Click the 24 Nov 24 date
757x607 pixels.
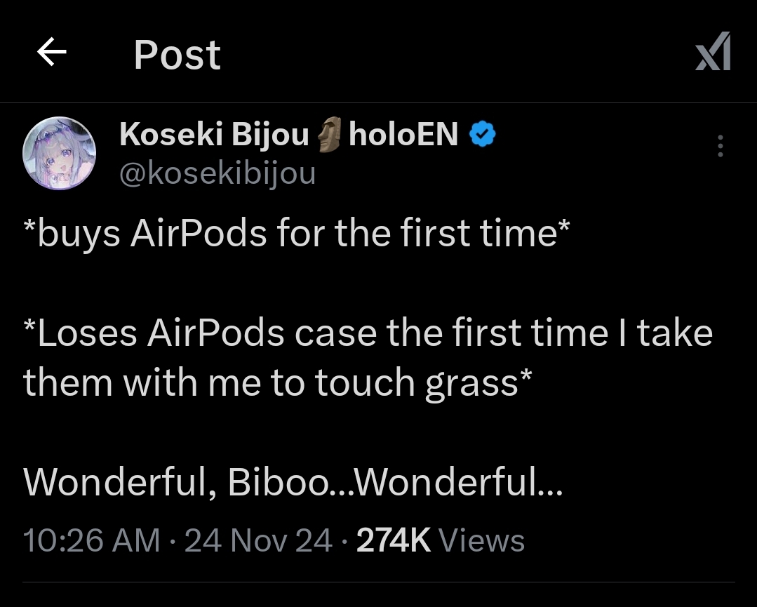click(257, 540)
